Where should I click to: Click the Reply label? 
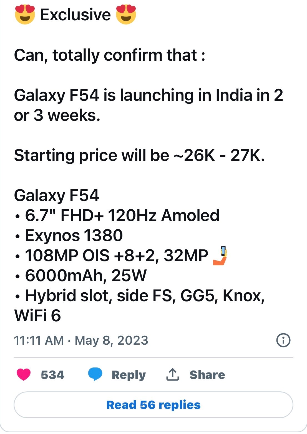point(129,375)
